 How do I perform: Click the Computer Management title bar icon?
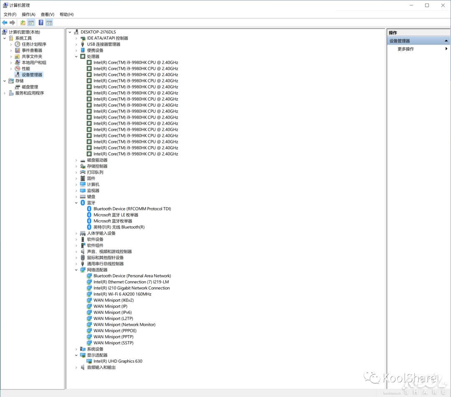(x=5, y=5)
